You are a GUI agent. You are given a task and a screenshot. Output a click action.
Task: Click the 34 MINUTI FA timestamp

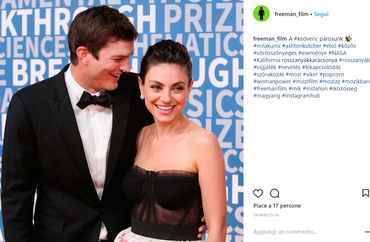click(x=266, y=215)
